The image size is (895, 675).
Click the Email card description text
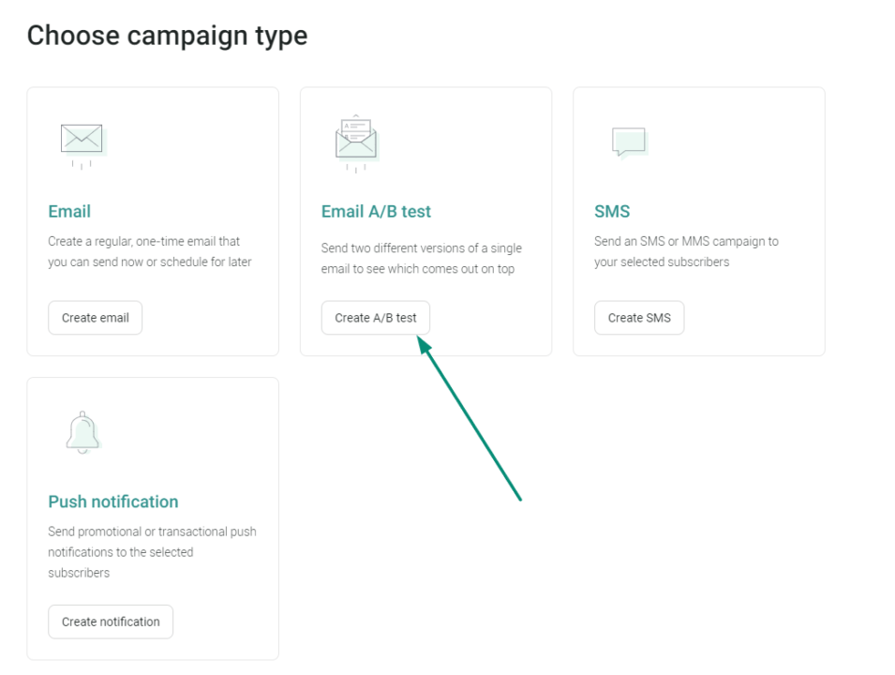(x=149, y=251)
